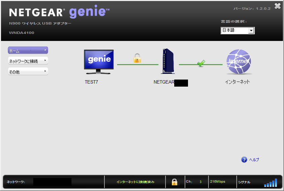This screenshot has height=191, width=284.
Task: Click the genie computer monitor icon
Action: point(99,61)
